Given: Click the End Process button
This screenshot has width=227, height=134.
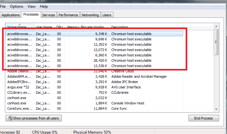Looking at the screenshot, I should point(204,118).
